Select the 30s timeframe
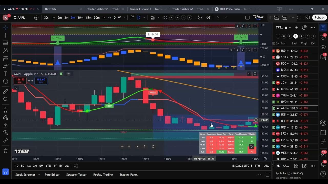 click(46, 18)
